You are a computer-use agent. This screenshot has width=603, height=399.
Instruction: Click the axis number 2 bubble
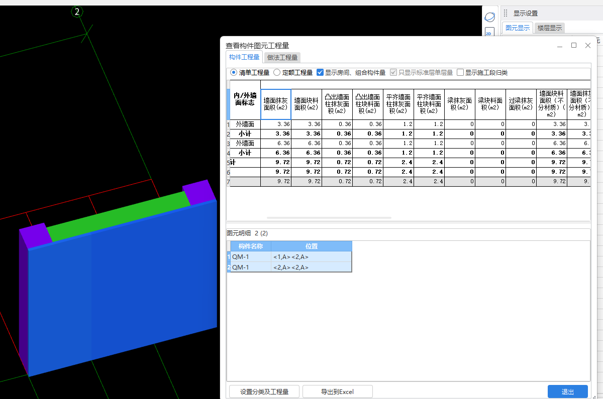77,12
